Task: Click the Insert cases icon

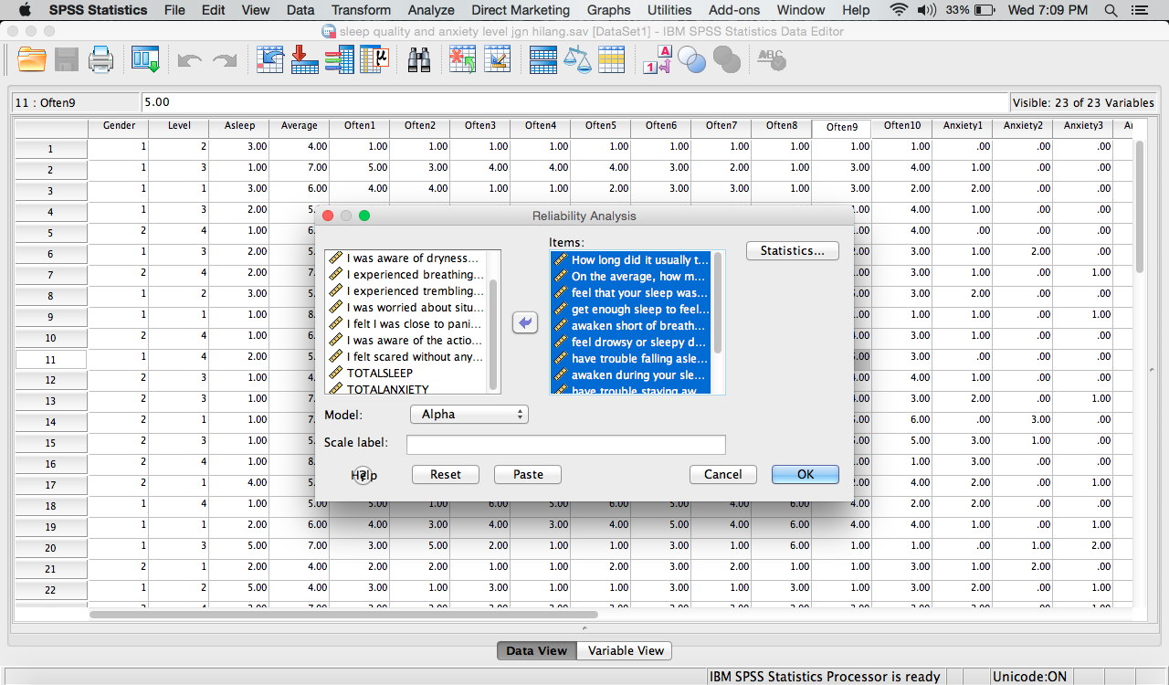Action: pyautogui.click(x=463, y=60)
